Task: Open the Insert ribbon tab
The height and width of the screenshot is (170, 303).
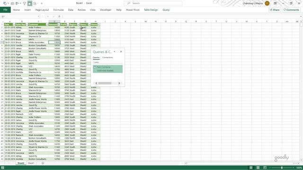Action: (27, 10)
